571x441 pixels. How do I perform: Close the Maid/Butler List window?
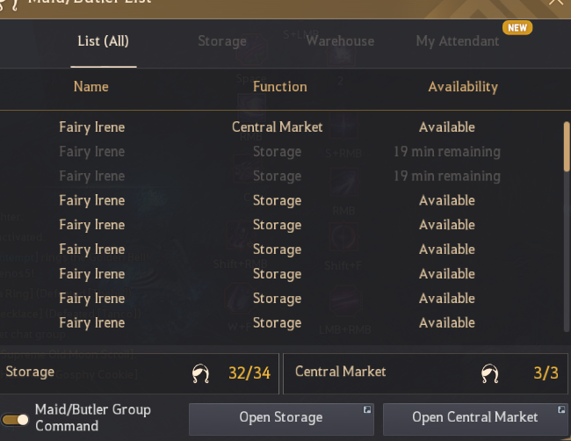[556, 3]
